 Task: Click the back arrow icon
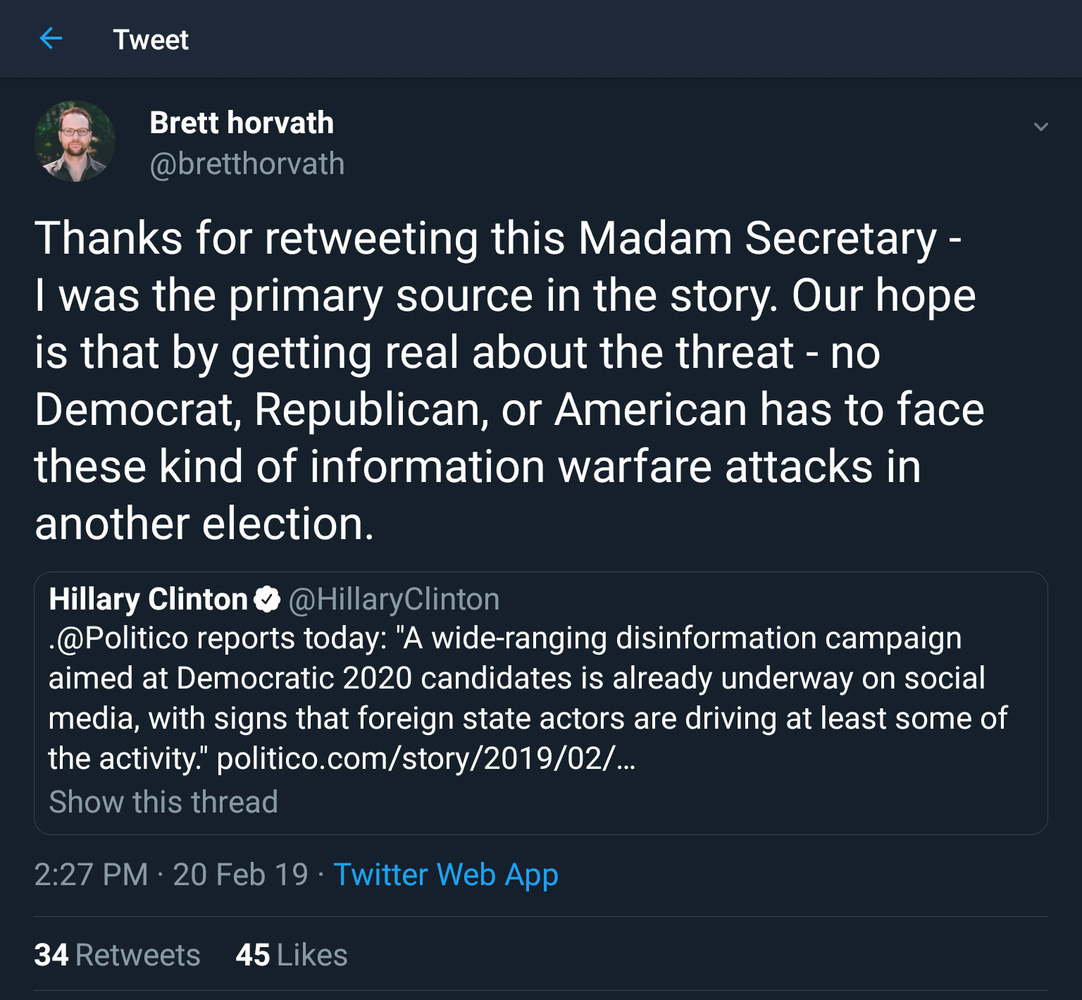(x=51, y=38)
